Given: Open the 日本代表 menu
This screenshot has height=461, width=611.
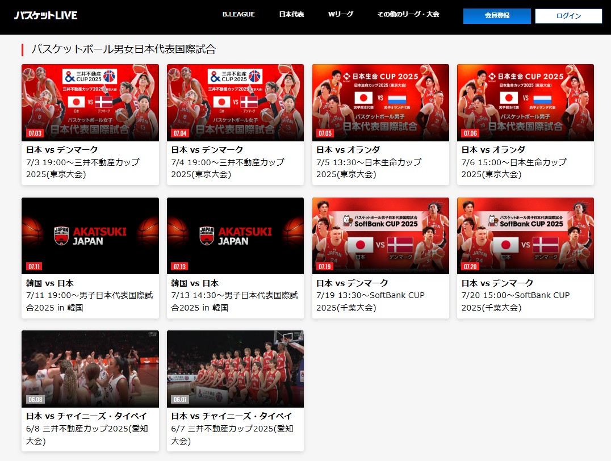Looking at the screenshot, I should tap(291, 14).
